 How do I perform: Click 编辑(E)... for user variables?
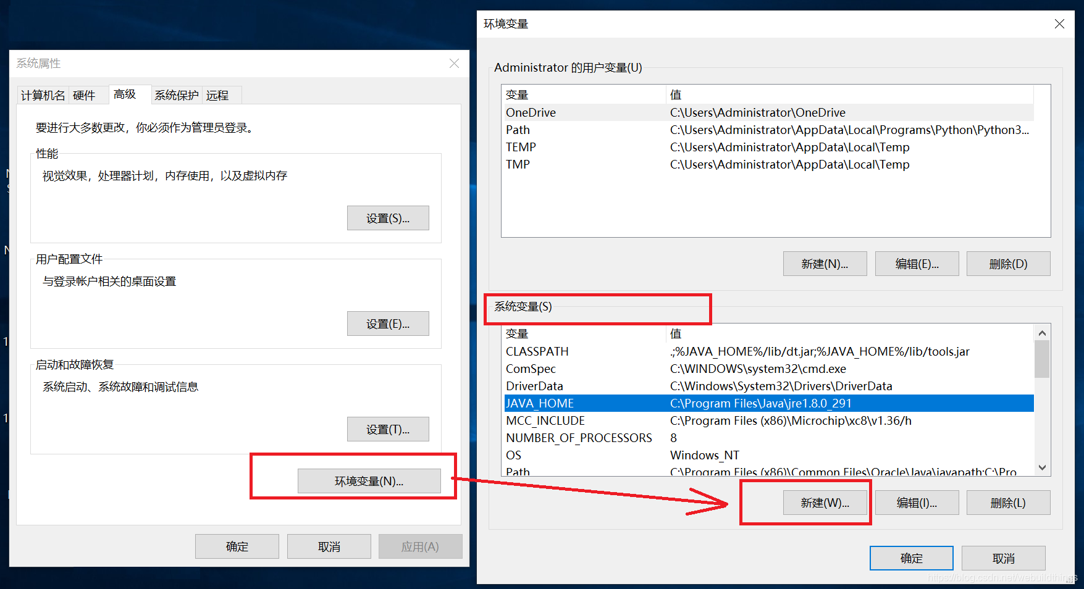[917, 264]
